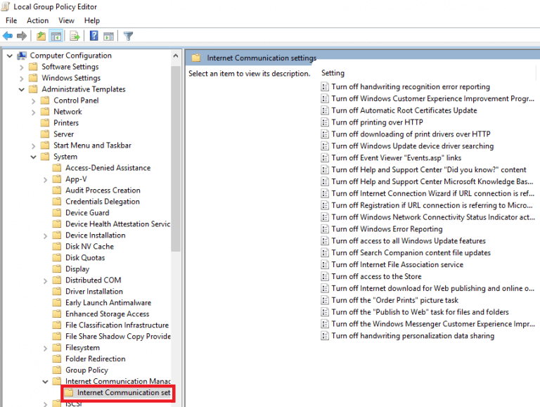540x407 pixels.
Task: Open the Action menu
Action: coord(37,20)
